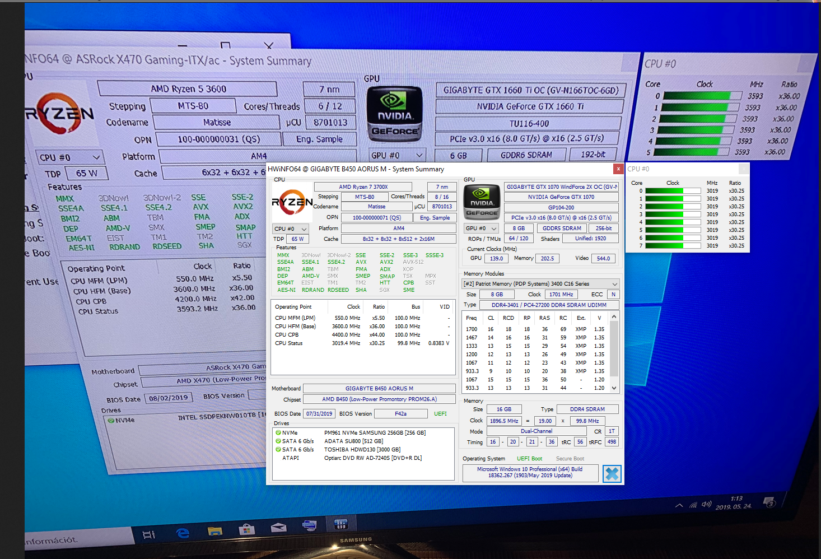Open the Action Center notifications icon
The width and height of the screenshot is (821, 559).
tap(769, 502)
